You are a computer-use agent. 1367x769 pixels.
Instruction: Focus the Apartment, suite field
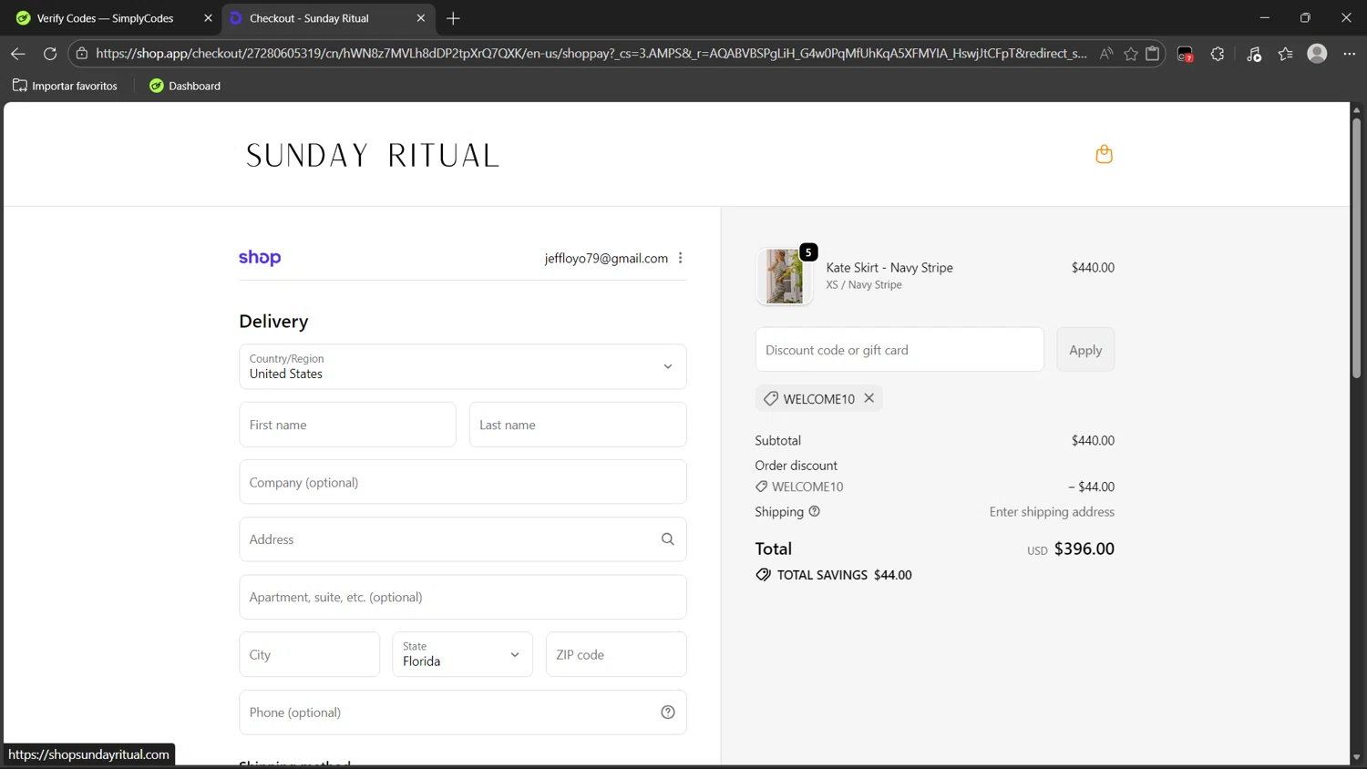[463, 597]
